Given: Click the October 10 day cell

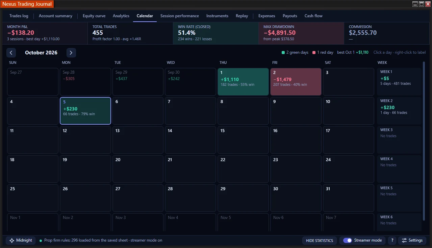Looking at the screenshot, I should tap(349, 111).
